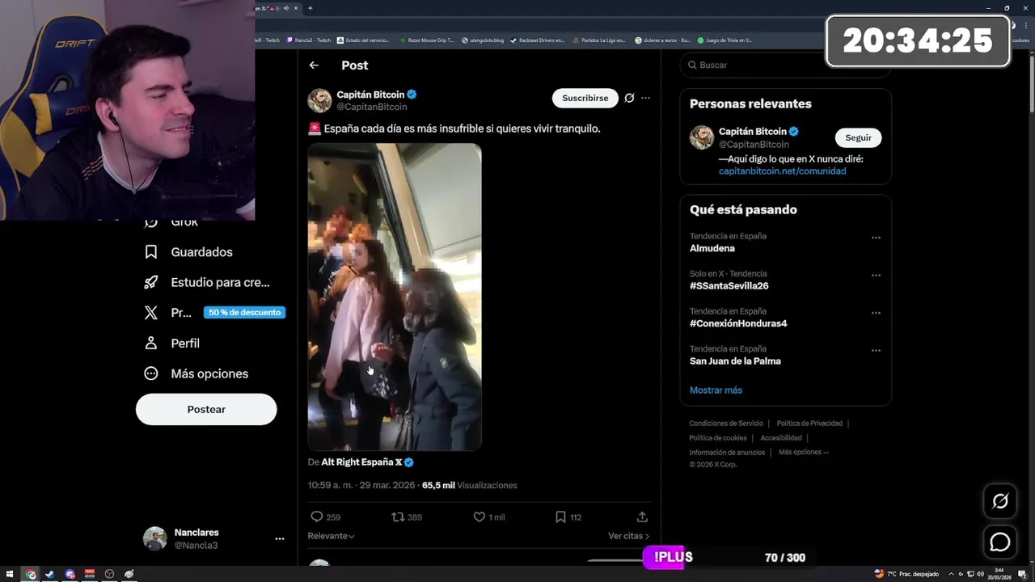Image resolution: width=1035 pixels, height=582 pixels.
Task: Go back using the post back arrow
Action: pos(314,65)
